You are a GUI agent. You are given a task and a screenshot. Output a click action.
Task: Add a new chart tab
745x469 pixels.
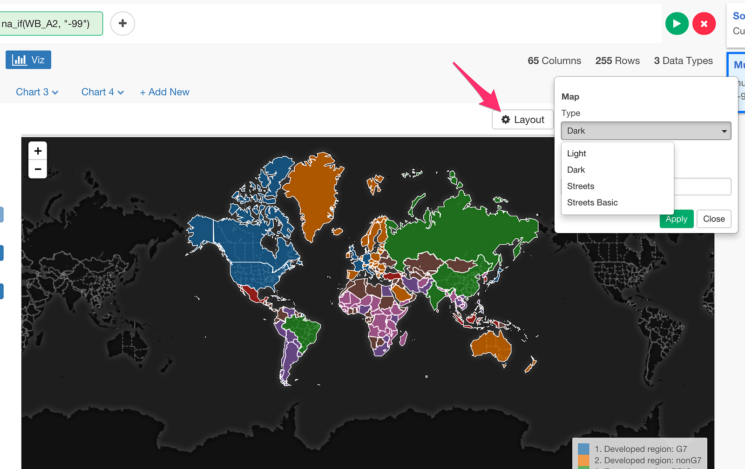pos(164,92)
